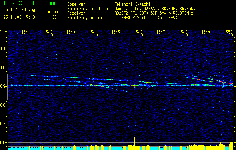Click the Receiving antenna field label
236x150 pixels.
click(86, 18)
